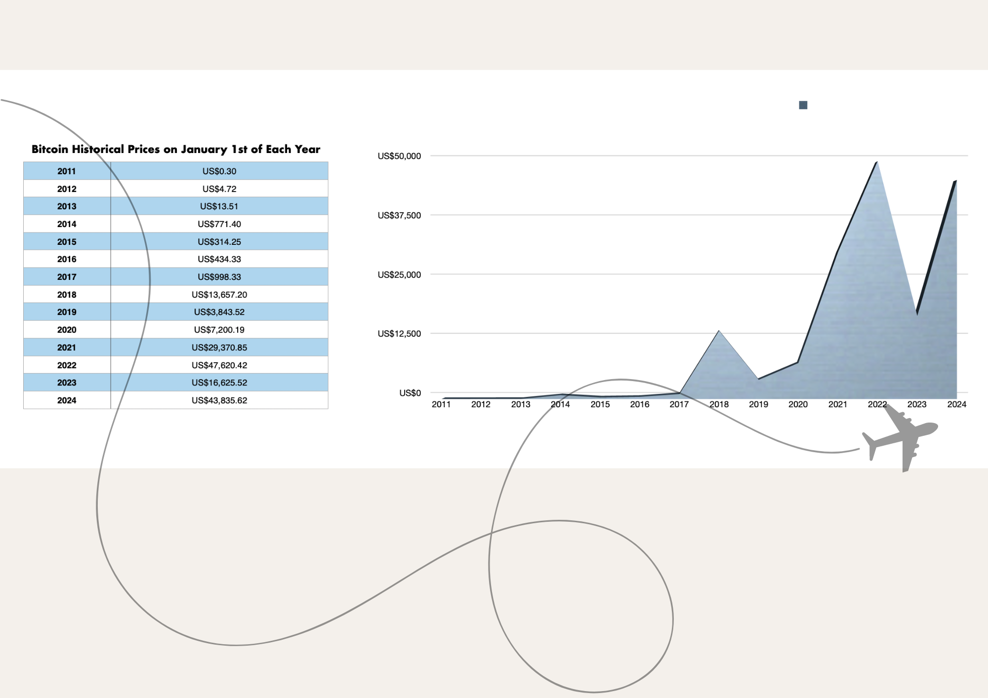Select the 2013 year cell in table
The width and height of the screenshot is (988, 698).
coord(67,206)
